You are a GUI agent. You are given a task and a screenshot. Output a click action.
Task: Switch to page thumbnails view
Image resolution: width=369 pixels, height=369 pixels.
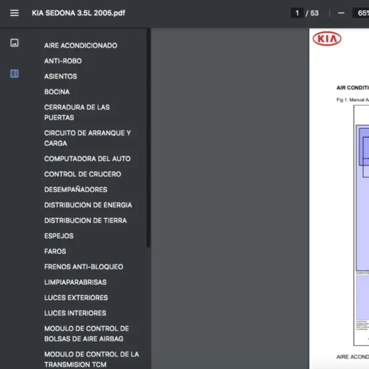pos(14,43)
